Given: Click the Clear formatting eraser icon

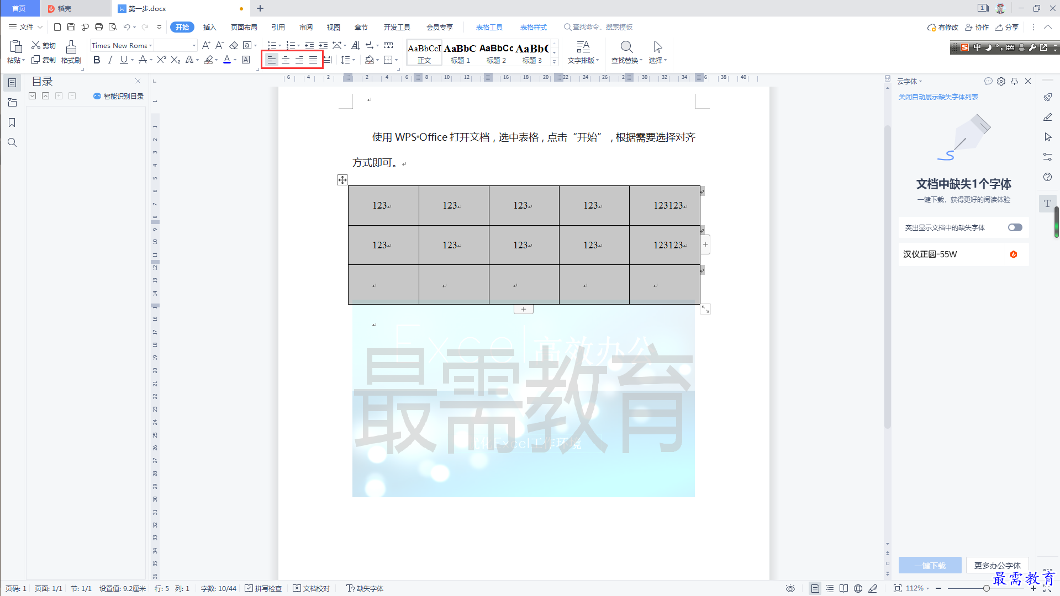Looking at the screenshot, I should 234,45.
